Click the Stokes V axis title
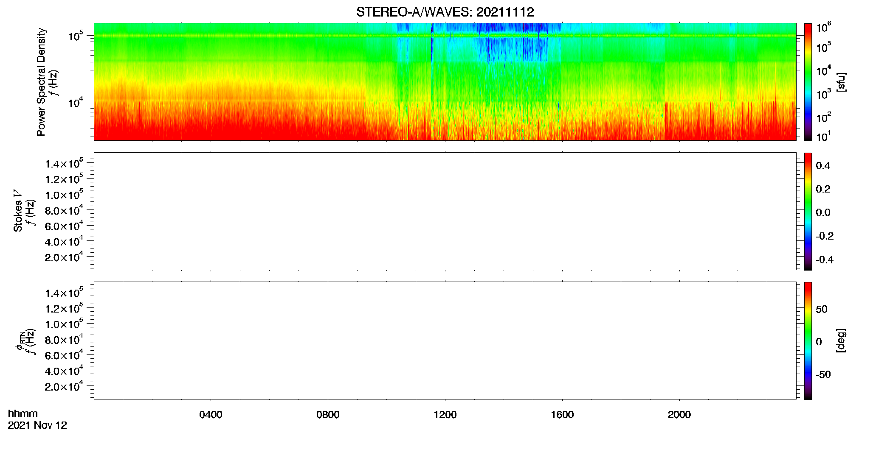Viewport: 890px width, 458px height. [18, 211]
